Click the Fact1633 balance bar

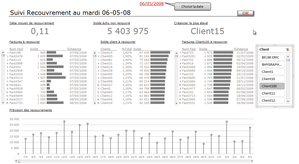(x=54, y=74)
